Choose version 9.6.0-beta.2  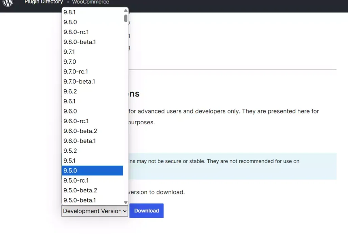click(x=92, y=131)
